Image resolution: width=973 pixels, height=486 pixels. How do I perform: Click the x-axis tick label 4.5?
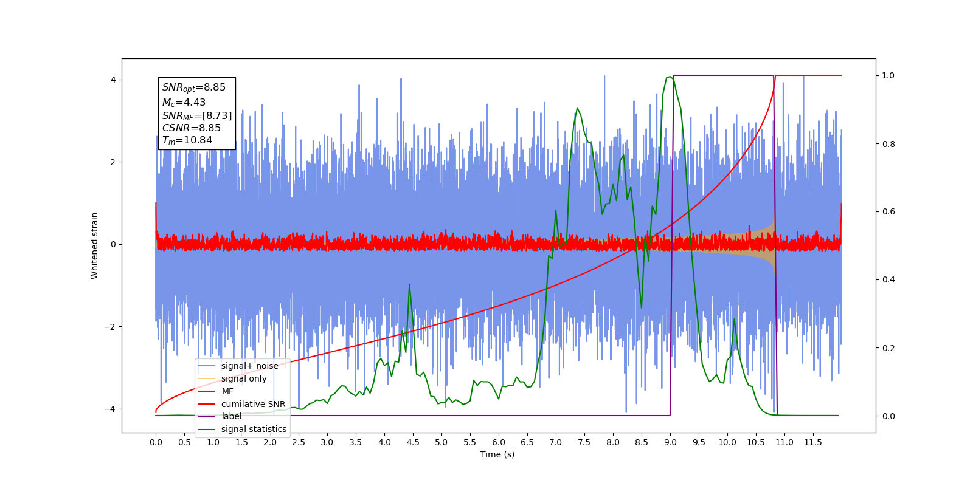click(413, 442)
